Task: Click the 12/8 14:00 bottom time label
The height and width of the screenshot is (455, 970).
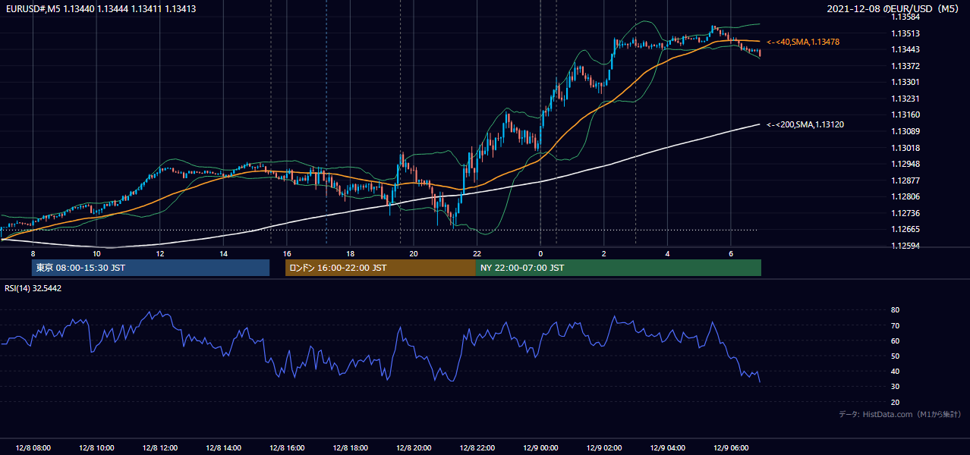Action: 223,447
